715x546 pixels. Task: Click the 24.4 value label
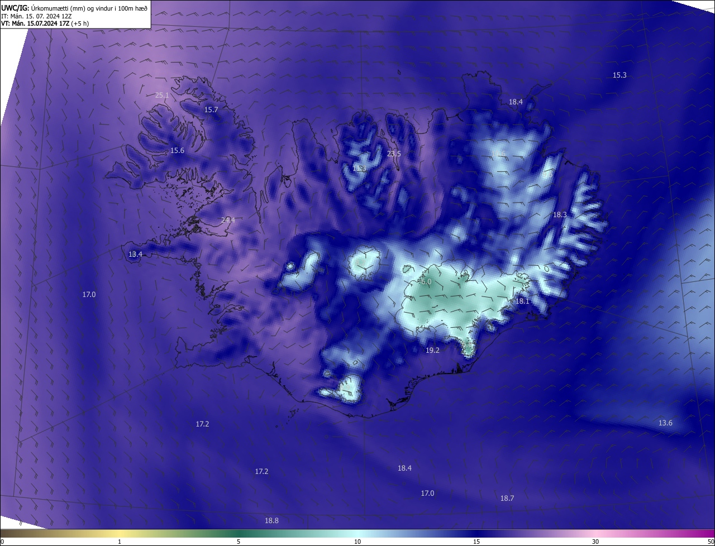point(228,221)
